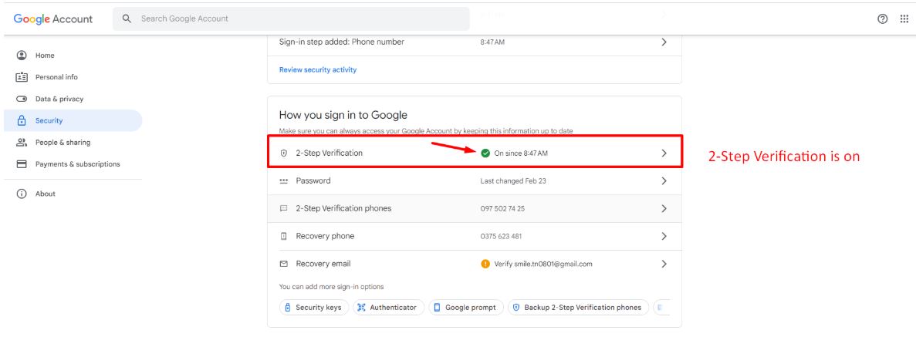Expand the 2-Step Verification row chevron
The image size is (916, 347).
pos(664,153)
